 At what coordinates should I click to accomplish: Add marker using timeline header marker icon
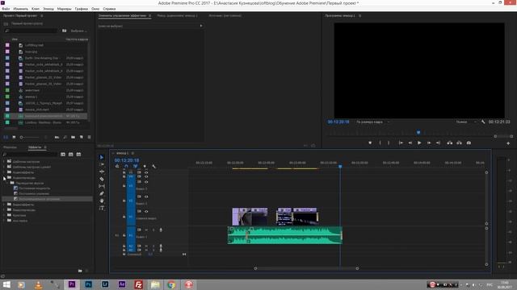click(x=145, y=167)
